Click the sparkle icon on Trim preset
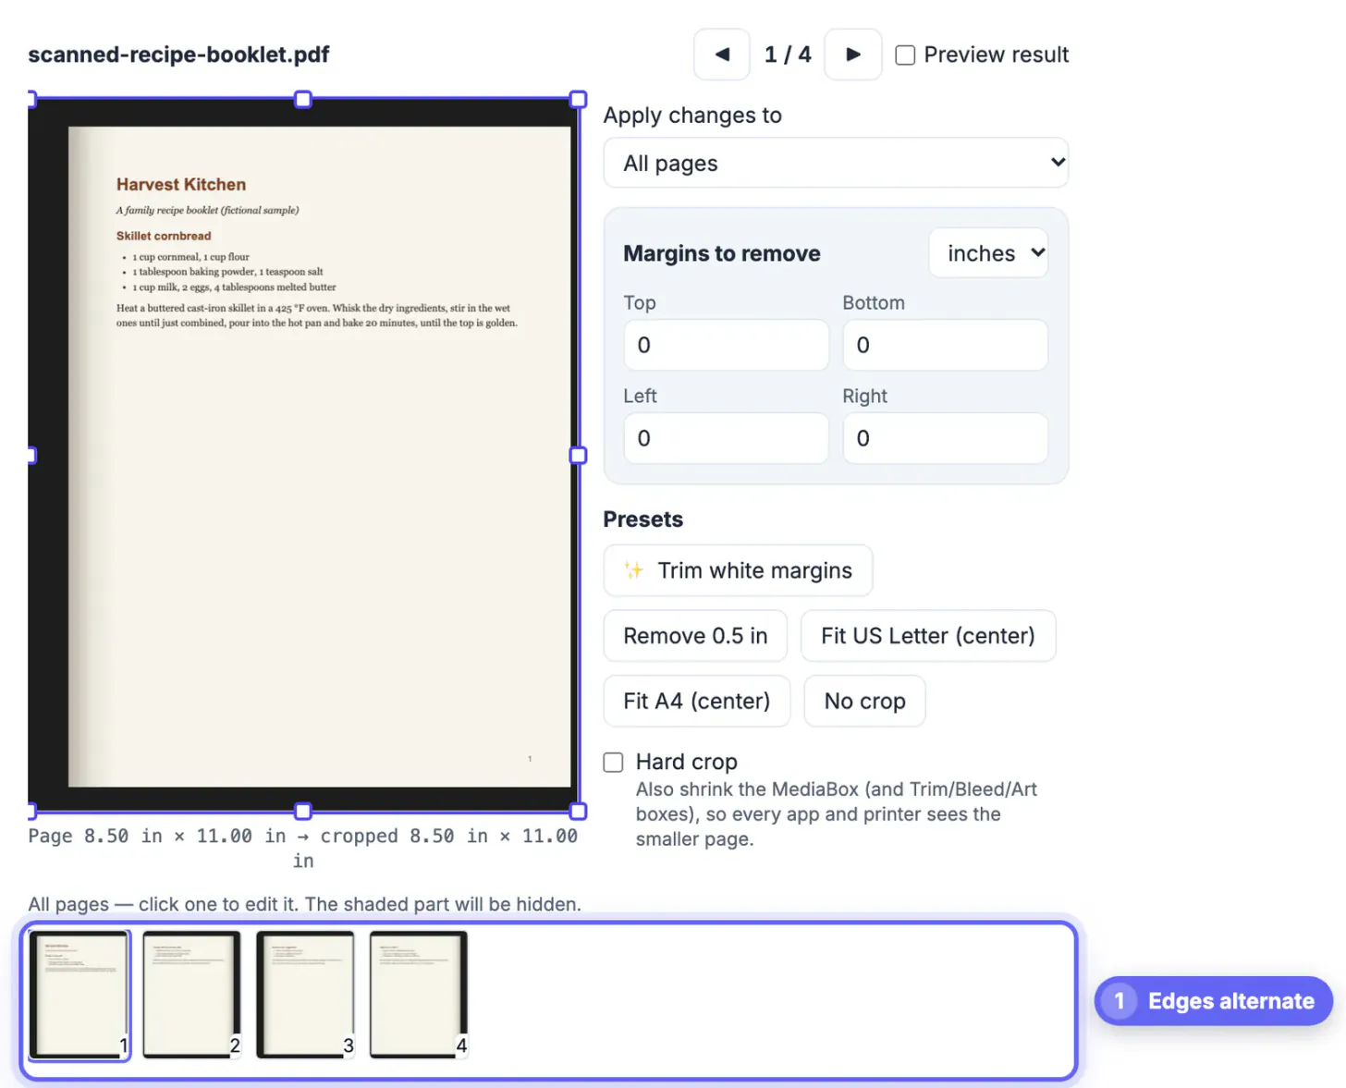1346x1088 pixels. (x=633, y=570)
